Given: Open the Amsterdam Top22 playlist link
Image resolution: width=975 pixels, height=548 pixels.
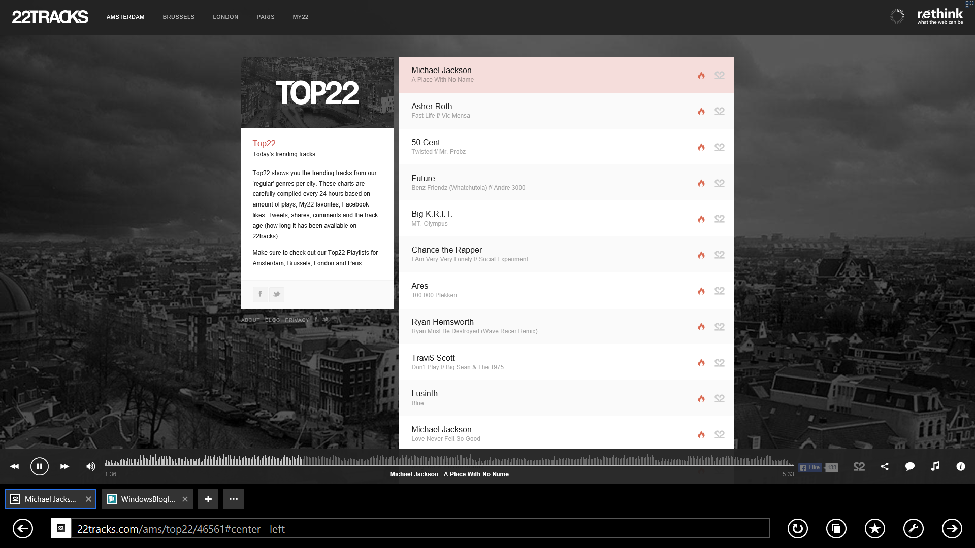Looking at the screenshot, I should point(268,263).
